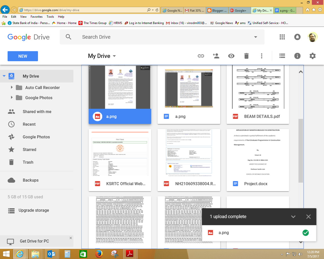Open sharing settings with the add-people icon

click(216, 56)
